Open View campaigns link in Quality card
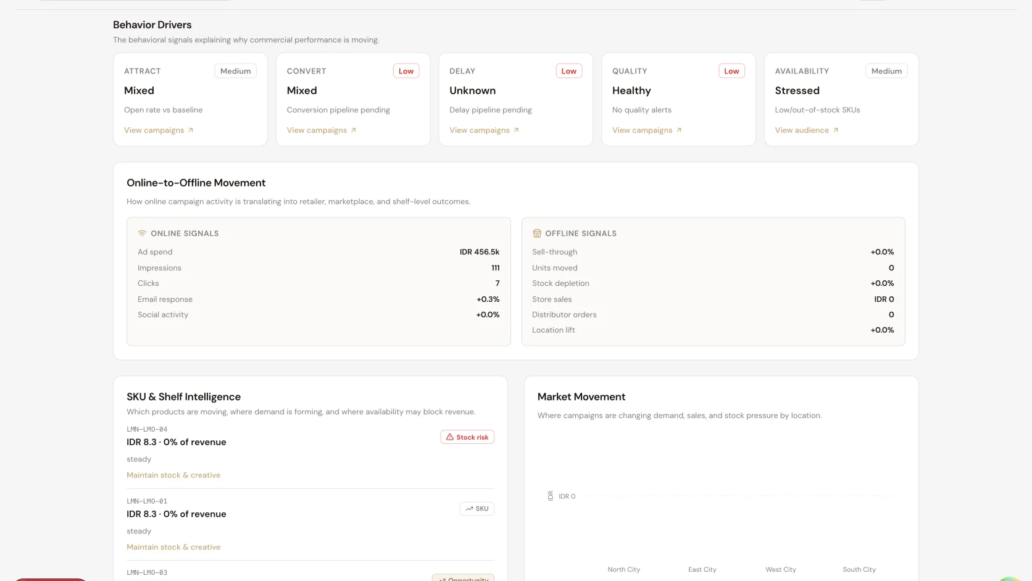 tap(647, 130)
